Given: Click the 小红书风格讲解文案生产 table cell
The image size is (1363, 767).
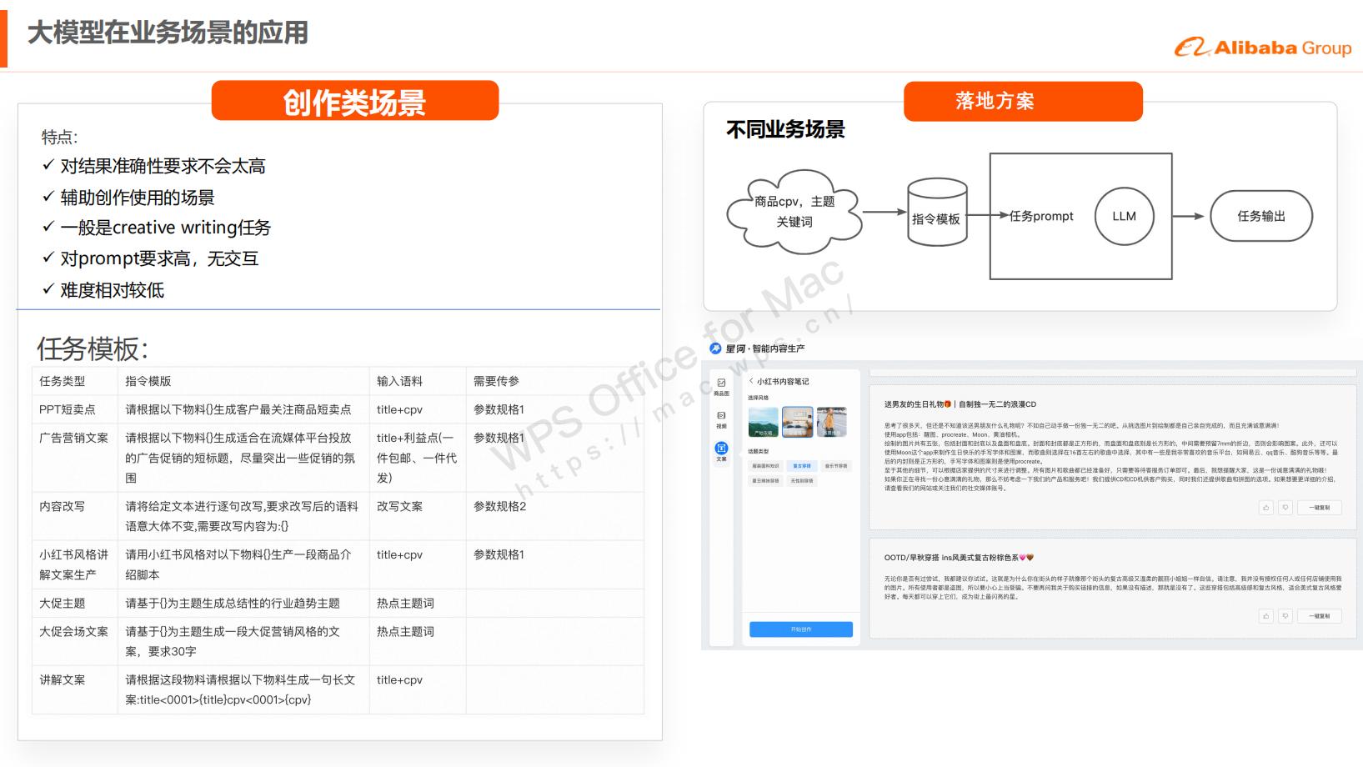Looking at the screenshot, I should coord(74,564).
